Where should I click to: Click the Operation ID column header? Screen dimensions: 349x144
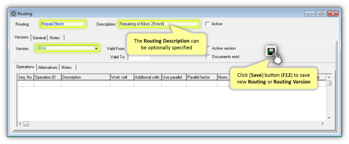pyautogui.click(x=47, y=77)
